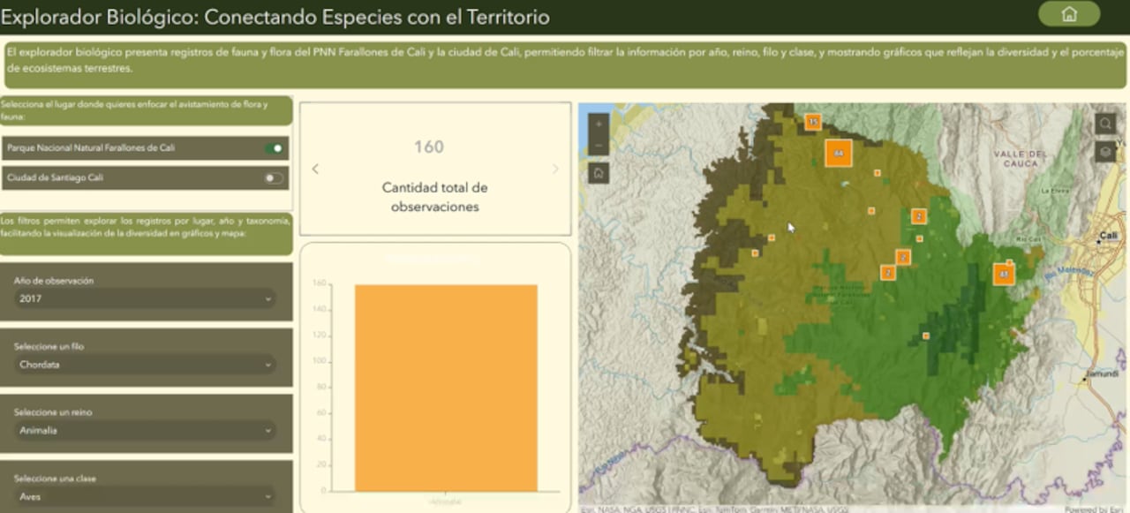
Task: Zoom out on the map
Action: (x=599, y=144)
